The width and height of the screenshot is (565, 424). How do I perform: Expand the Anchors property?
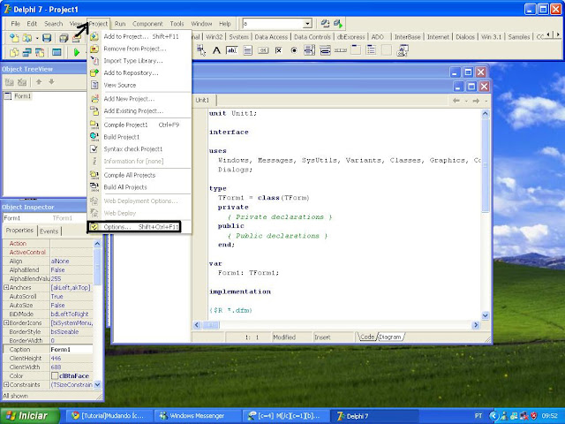point(6,287)
